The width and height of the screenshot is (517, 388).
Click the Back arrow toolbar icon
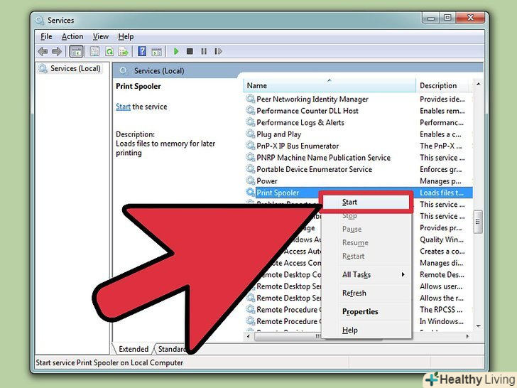[x=43, y=51]
